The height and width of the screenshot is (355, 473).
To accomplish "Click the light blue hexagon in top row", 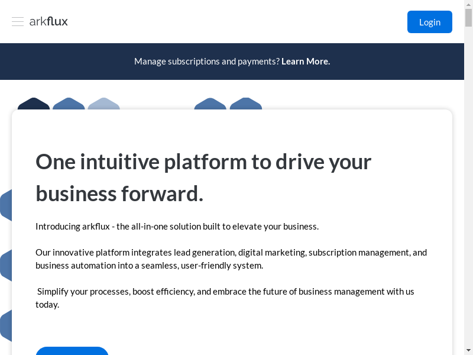I will point(103,104).
